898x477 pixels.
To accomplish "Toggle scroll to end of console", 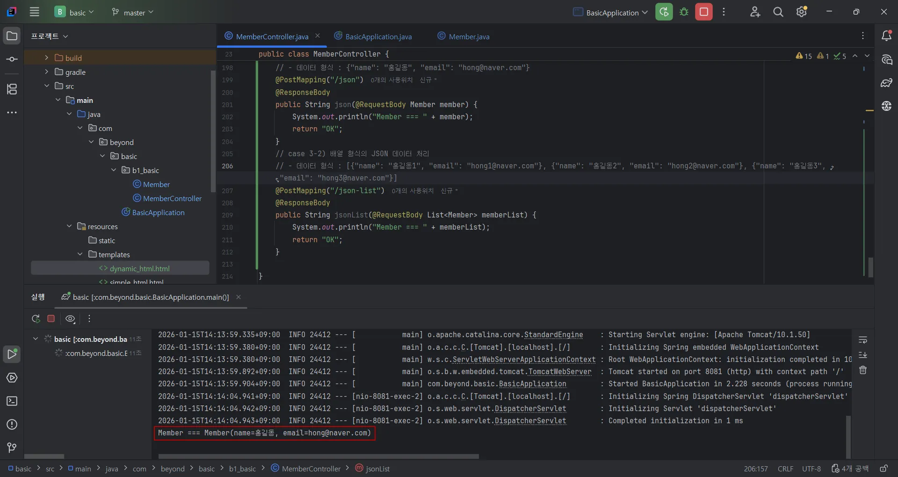I will click(x=863, y=355).
